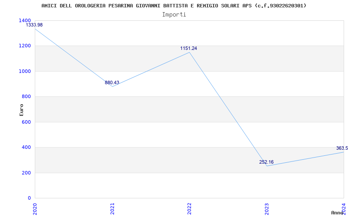
Task: Click the 'Anno' x-axis title
Action: click(x=338, y=213)
